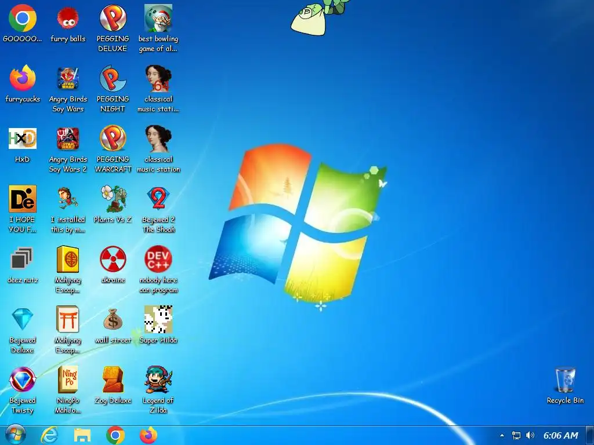Show hidden tray icons arrow

[x=502, y=436]
